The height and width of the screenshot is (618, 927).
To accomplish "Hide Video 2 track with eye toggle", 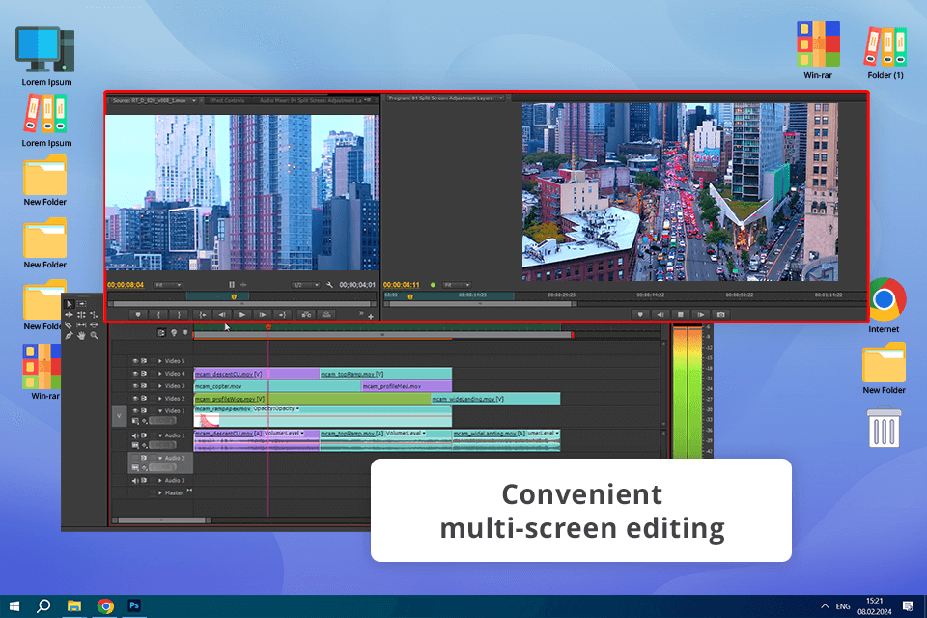I will pos(135,399).
